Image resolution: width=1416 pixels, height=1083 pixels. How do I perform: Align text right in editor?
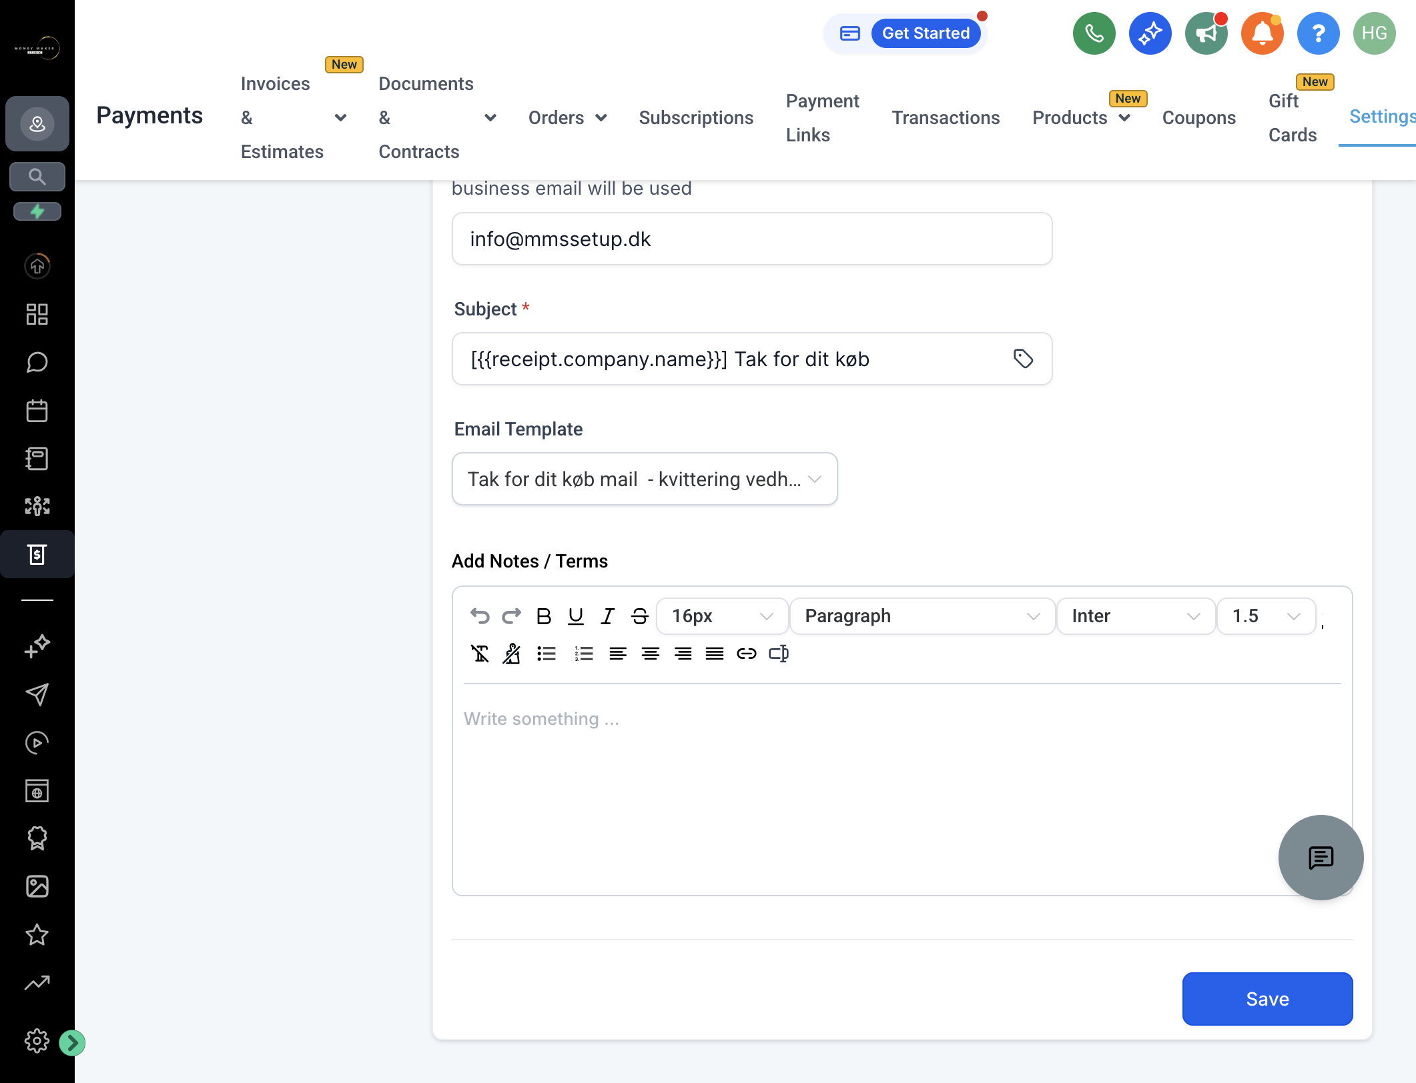(x=683, y=654)
